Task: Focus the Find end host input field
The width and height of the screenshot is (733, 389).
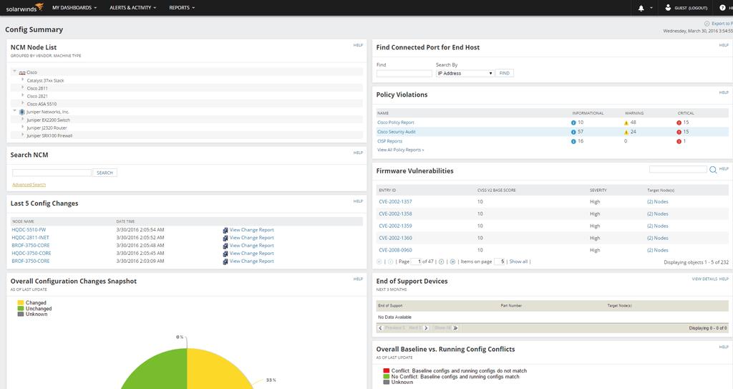Action: 404,74
